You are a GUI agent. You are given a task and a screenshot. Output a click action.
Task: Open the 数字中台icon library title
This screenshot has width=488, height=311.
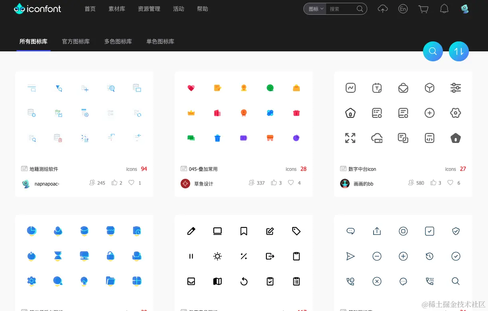point(362,169)
